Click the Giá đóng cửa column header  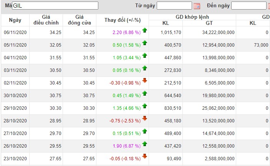(x=80, y=20)
